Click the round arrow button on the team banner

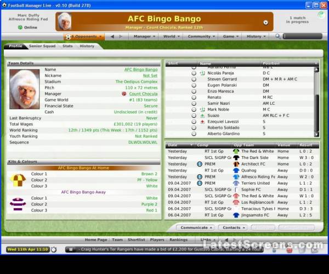click(265, 22)
